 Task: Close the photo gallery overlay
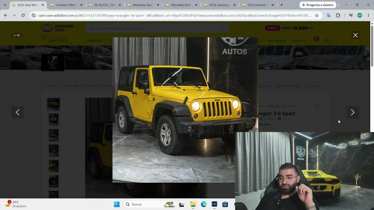(355, 35)
